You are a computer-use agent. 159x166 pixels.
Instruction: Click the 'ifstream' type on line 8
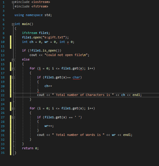tap(30, 33)
